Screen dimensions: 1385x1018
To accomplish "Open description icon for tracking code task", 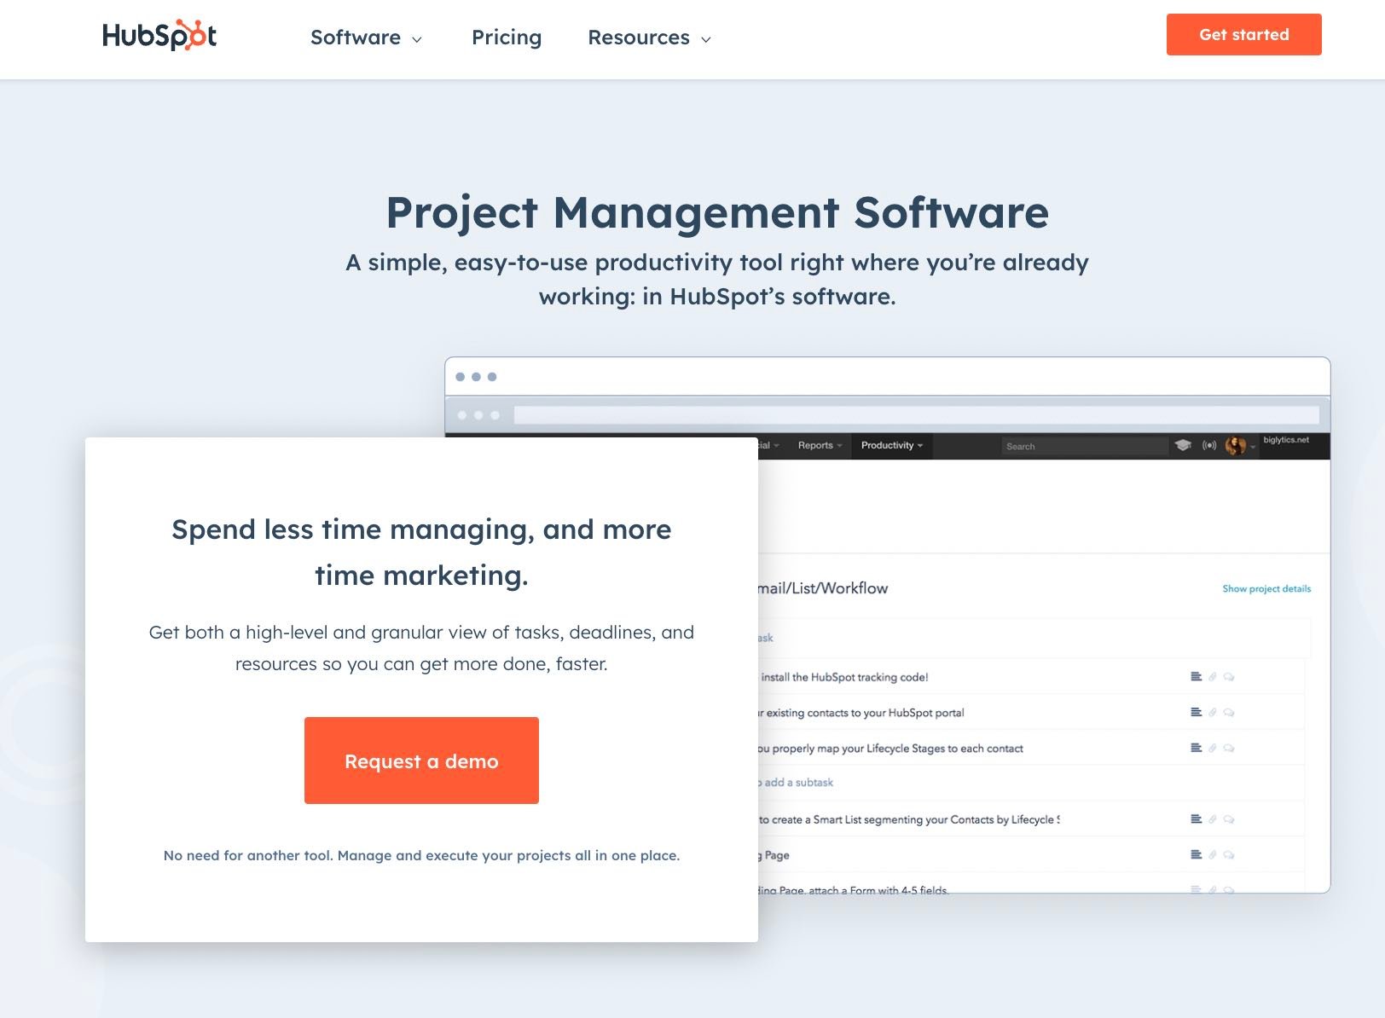I will [1197, 677].
